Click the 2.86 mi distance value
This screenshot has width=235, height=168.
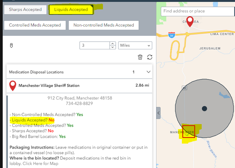tap(142, 85)
